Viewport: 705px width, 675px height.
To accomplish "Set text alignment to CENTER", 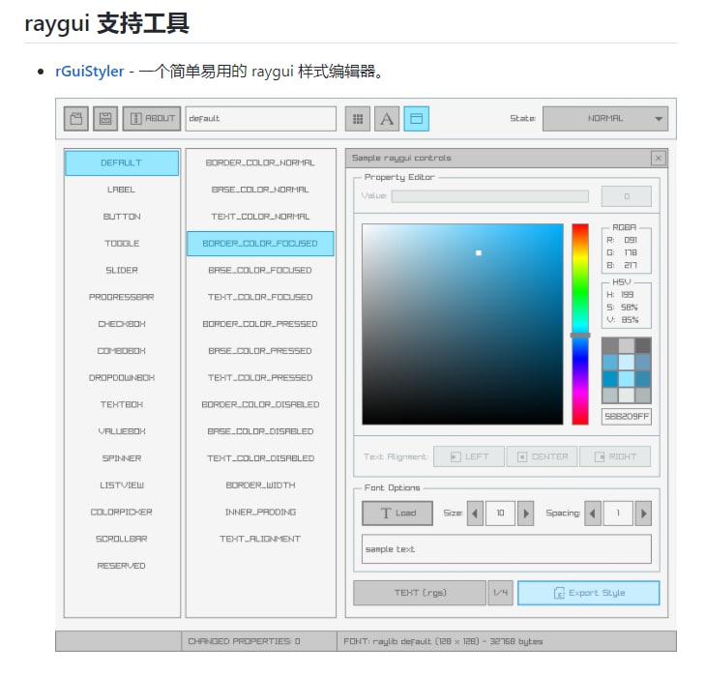I will [x=543, y=456].
